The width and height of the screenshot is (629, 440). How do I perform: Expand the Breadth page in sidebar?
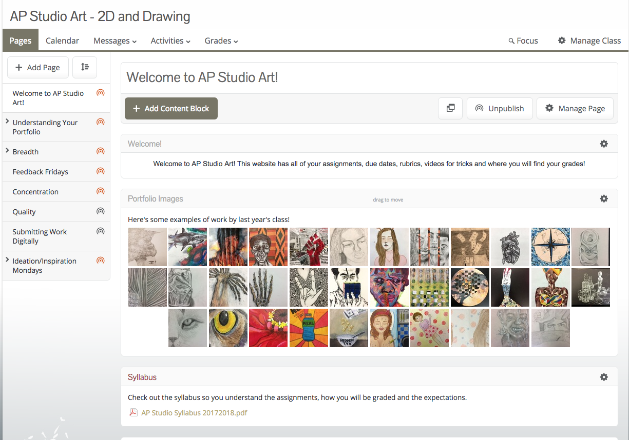click(x=7, y=151)
